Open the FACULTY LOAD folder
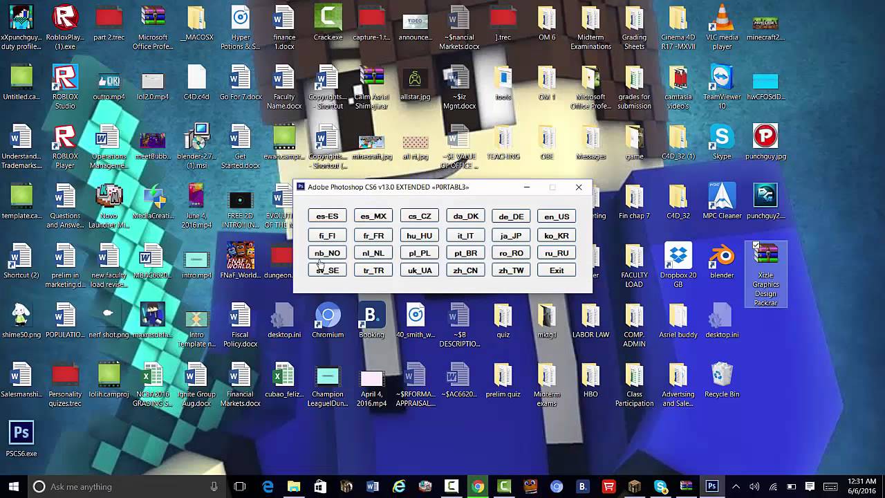This screenshot has height=498, width=885. point(634,266)
